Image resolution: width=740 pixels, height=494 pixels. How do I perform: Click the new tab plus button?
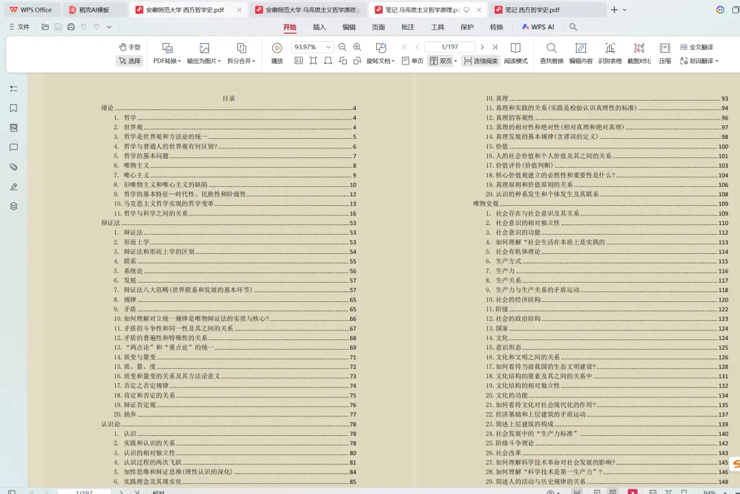coord(614,10)
